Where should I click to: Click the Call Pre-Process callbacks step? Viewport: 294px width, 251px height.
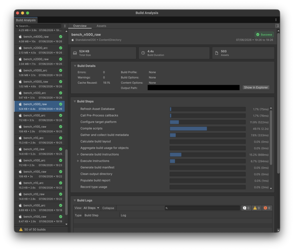[99, 115]
